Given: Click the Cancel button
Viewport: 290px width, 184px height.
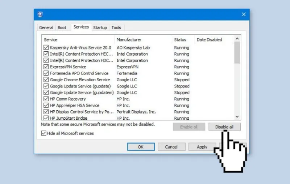Looking at the screenshot, I should [171, 147].
